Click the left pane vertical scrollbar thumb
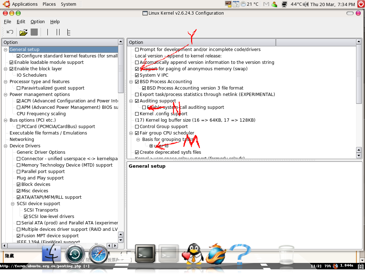 point(121,69)
